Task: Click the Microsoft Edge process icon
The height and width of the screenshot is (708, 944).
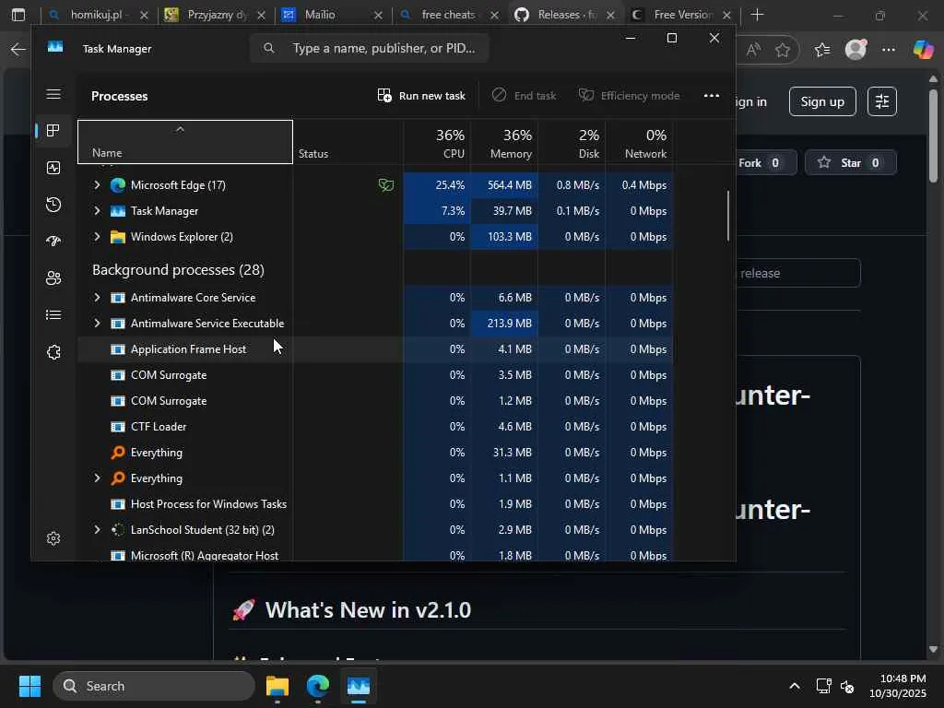Action: [x=118, y=185]
